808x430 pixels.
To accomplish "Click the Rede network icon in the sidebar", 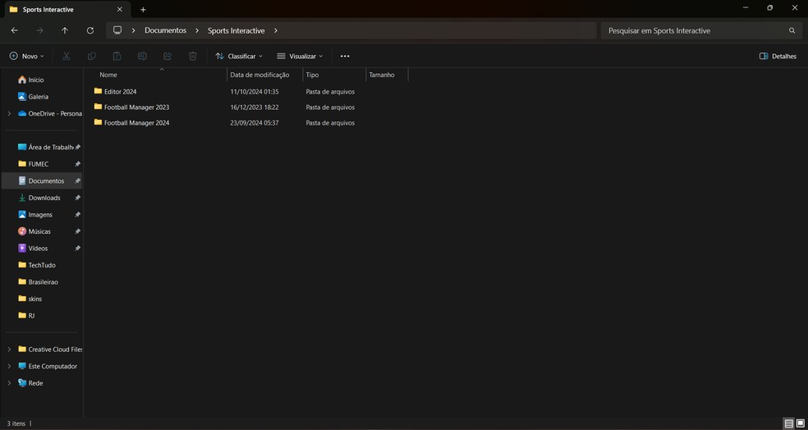I will point(22,383).
